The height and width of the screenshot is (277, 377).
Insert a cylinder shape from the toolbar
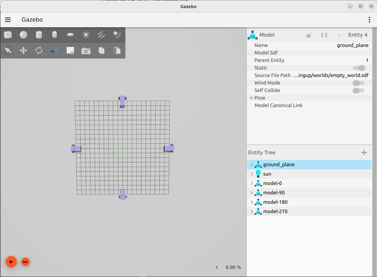click(39, 35)
